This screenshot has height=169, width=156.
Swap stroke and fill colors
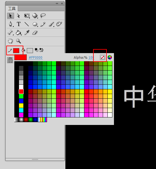pyautogui.click(x=41, y=50)
